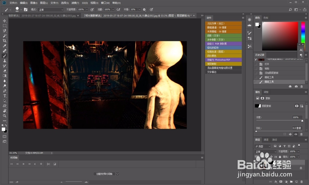Open smoothing options gear icon
309x185 pixels.
pos(144,10)
